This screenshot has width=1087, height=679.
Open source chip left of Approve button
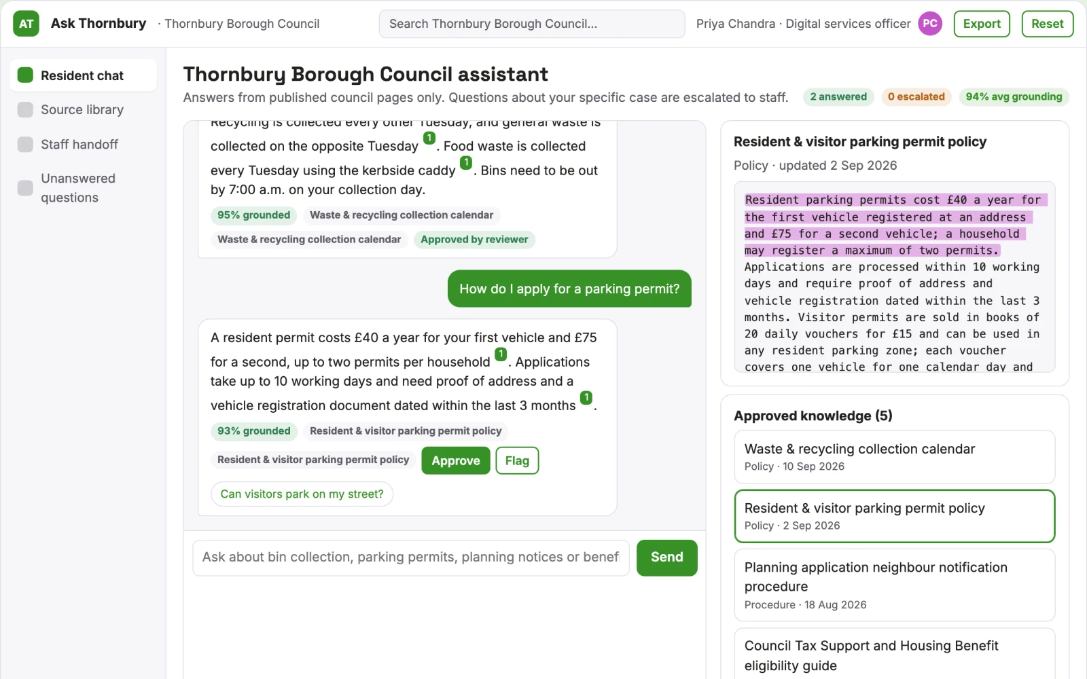[313, 460]
